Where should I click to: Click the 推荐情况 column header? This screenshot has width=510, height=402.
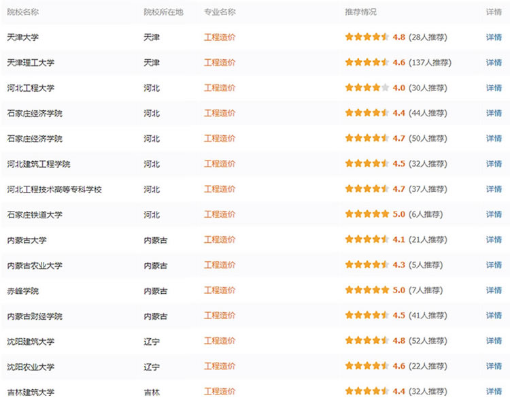[x=360, y=12]
